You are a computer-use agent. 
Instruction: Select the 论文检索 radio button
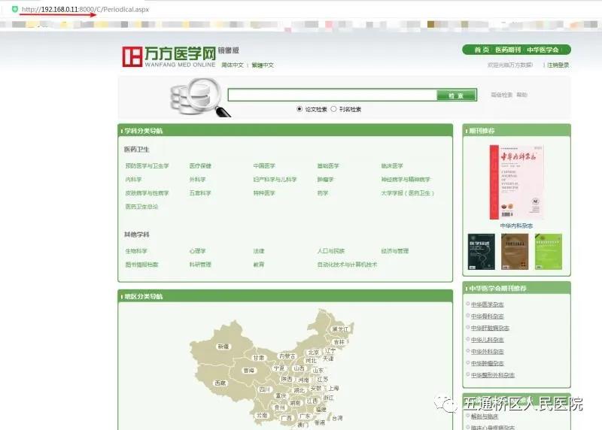(x=299, y=109)
